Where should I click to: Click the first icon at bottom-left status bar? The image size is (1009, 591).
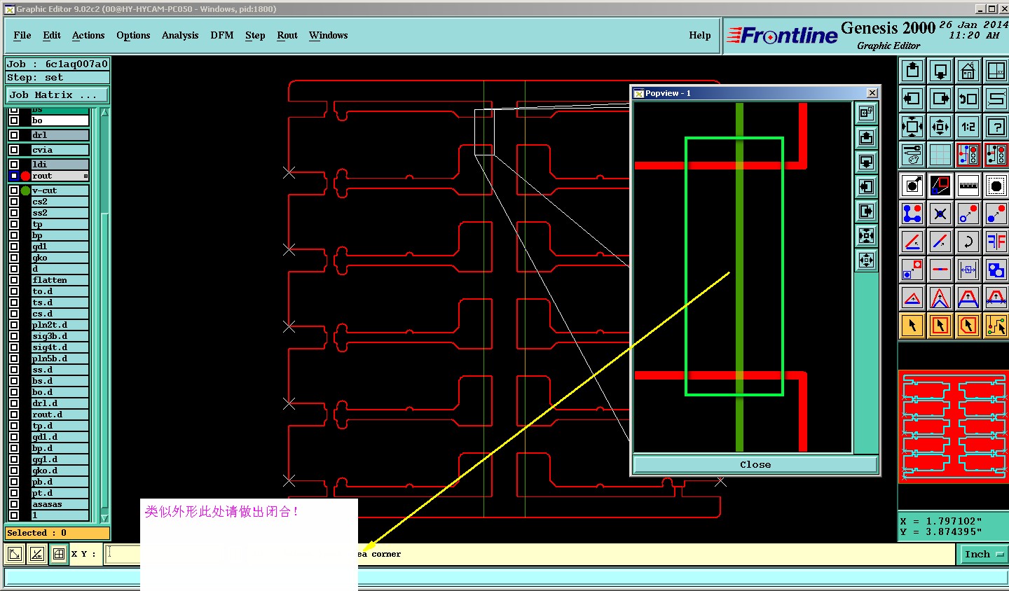[x=15, y=555]
